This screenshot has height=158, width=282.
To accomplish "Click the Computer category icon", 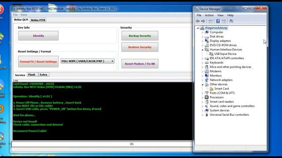I will click(207, 32).
